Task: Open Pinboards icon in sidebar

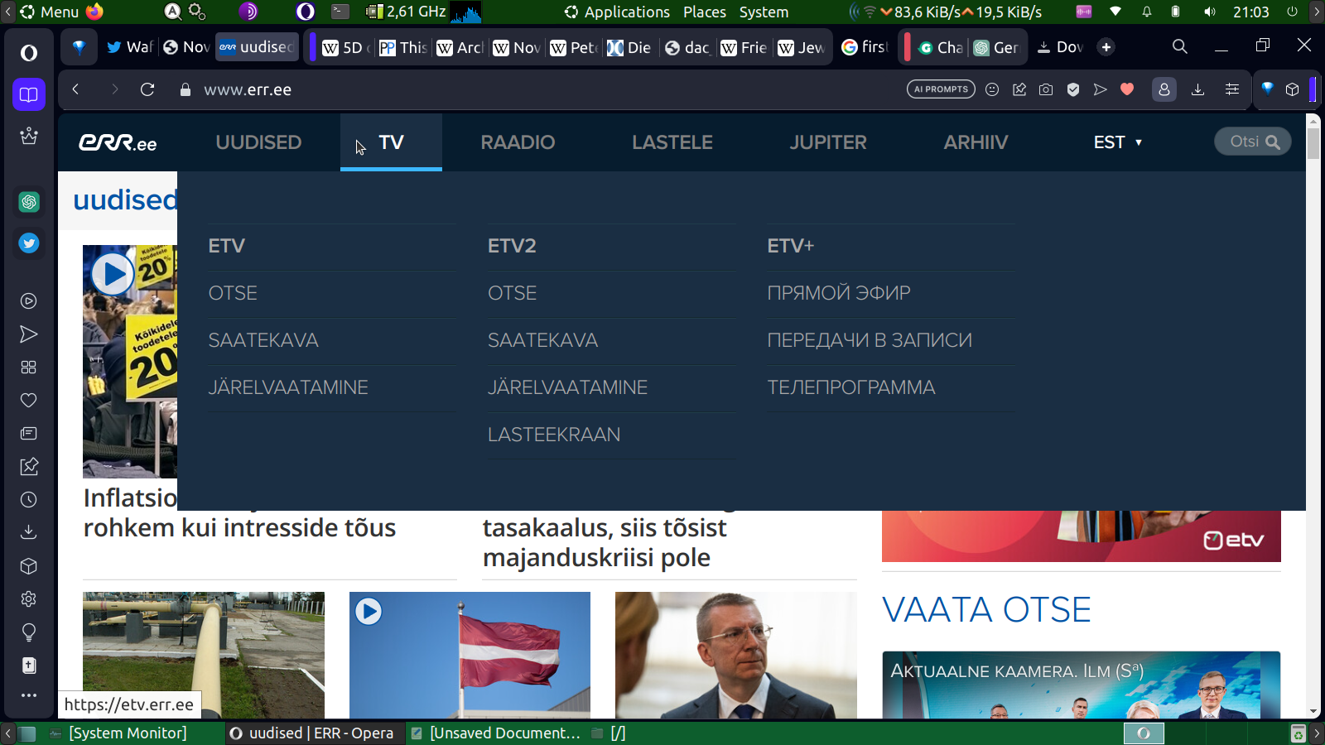Action: pyautogui.click(x=29, y=467)
